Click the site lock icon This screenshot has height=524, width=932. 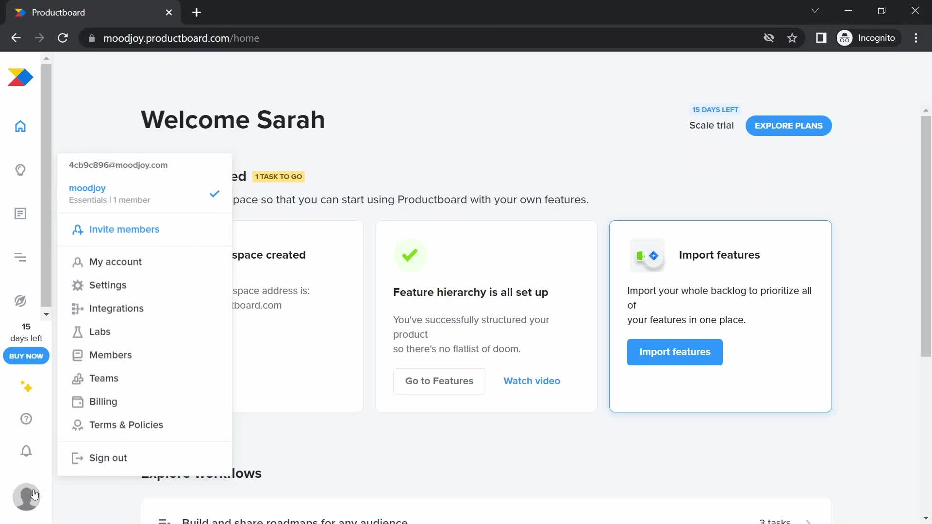92,38
